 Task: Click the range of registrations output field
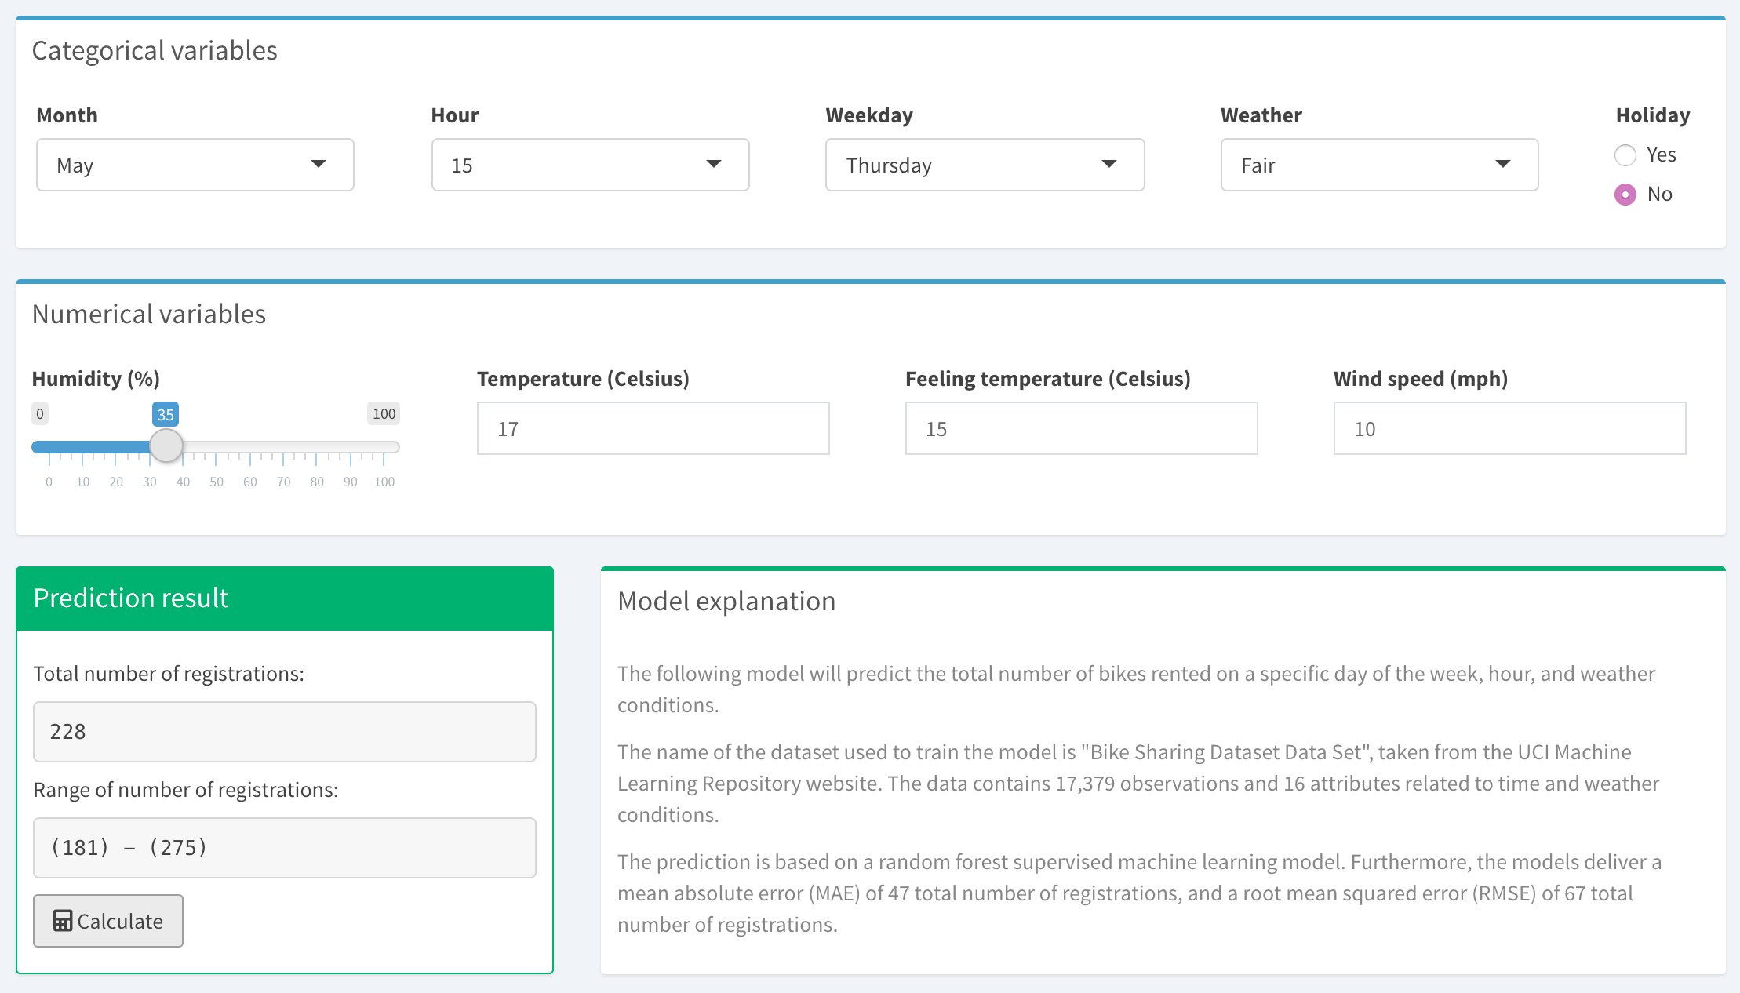point(284,848)
